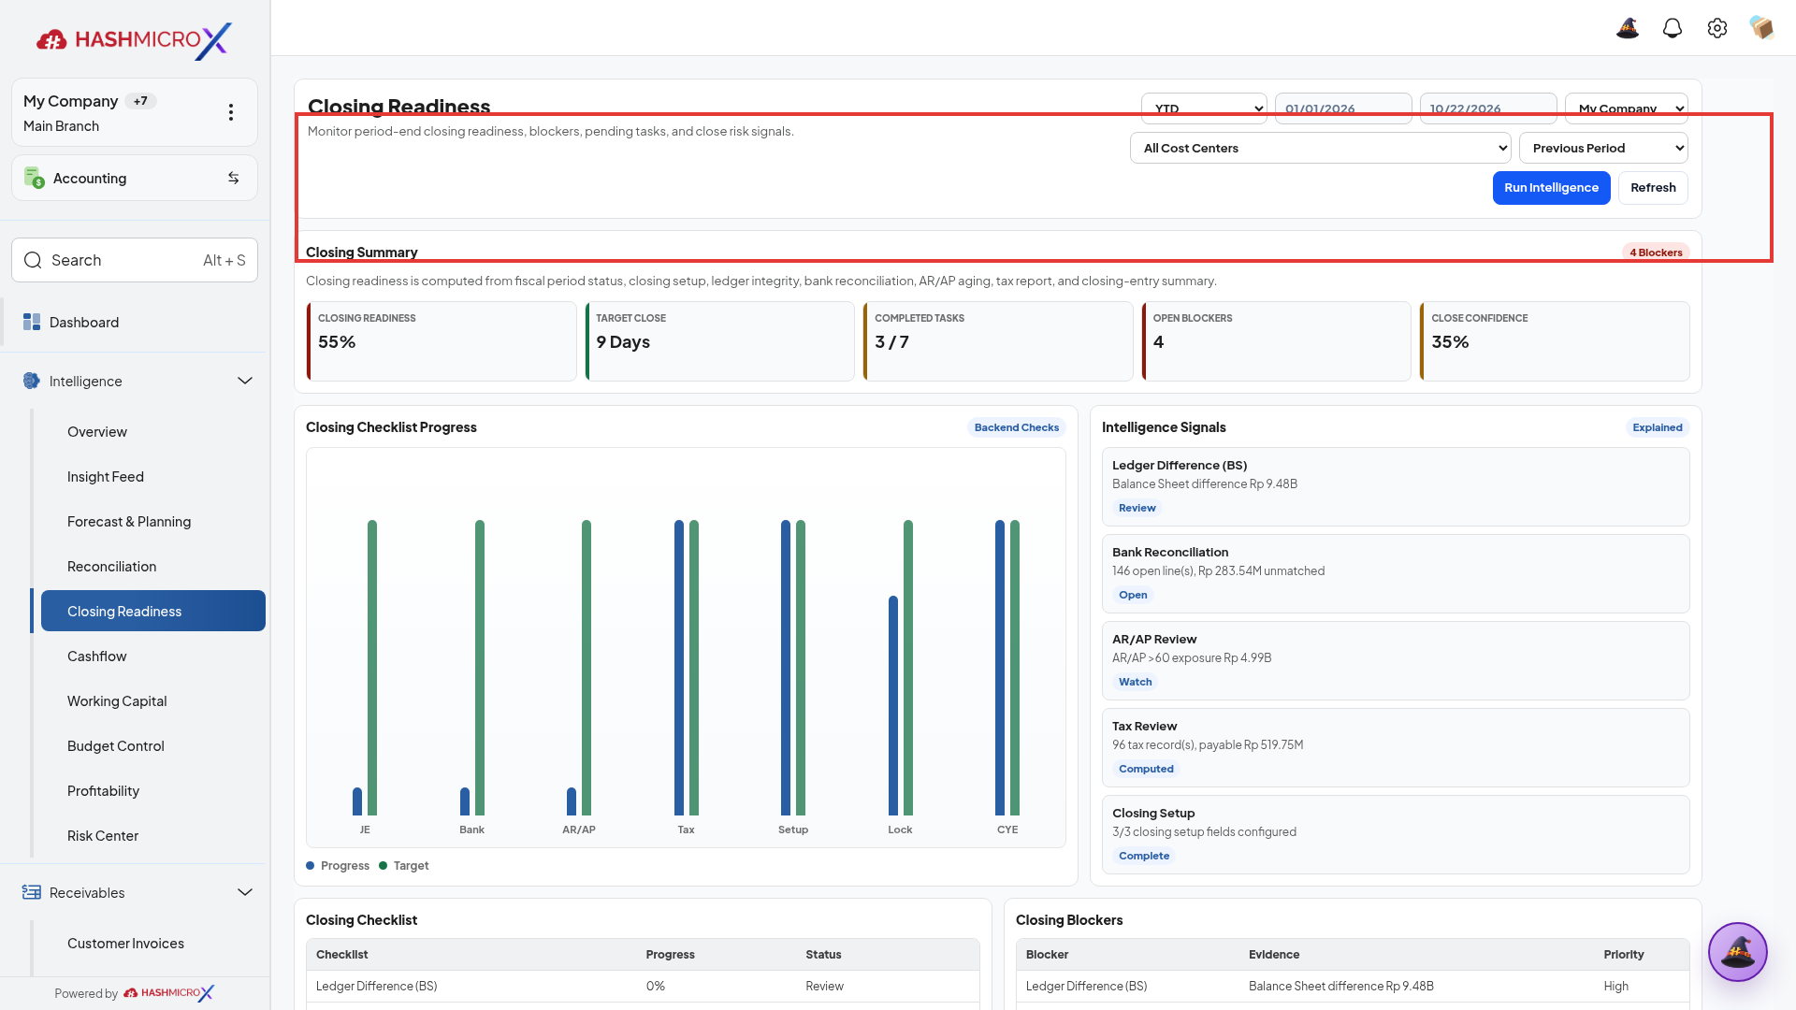Click the 4 Blockers badge
Viewport: 1796px width, 1010px height.
click(x=1656, y=252)
